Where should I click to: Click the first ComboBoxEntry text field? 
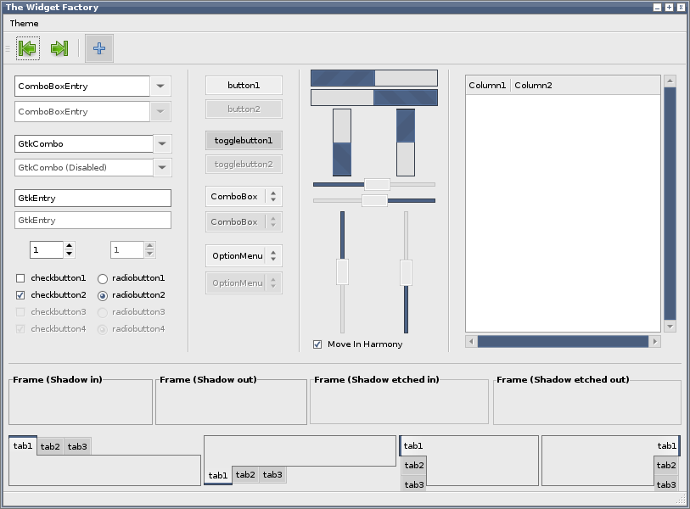pos(82,87)
